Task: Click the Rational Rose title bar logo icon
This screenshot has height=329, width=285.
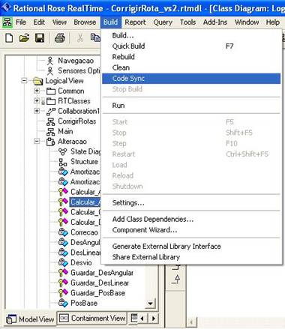Action: point(6,7)
